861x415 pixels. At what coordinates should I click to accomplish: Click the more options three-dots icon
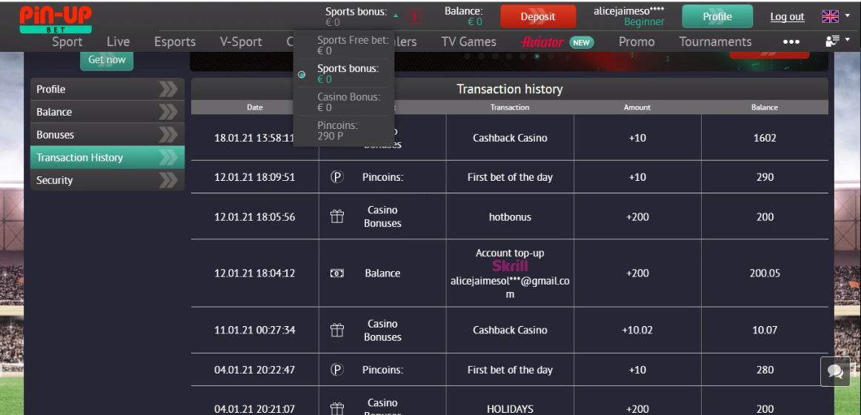point(791,42)
